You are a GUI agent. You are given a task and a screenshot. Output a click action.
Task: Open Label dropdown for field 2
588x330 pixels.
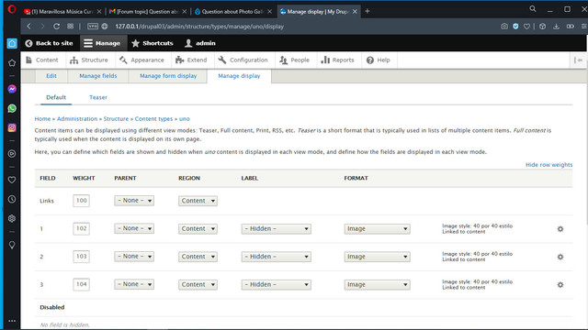pos(277,257)
